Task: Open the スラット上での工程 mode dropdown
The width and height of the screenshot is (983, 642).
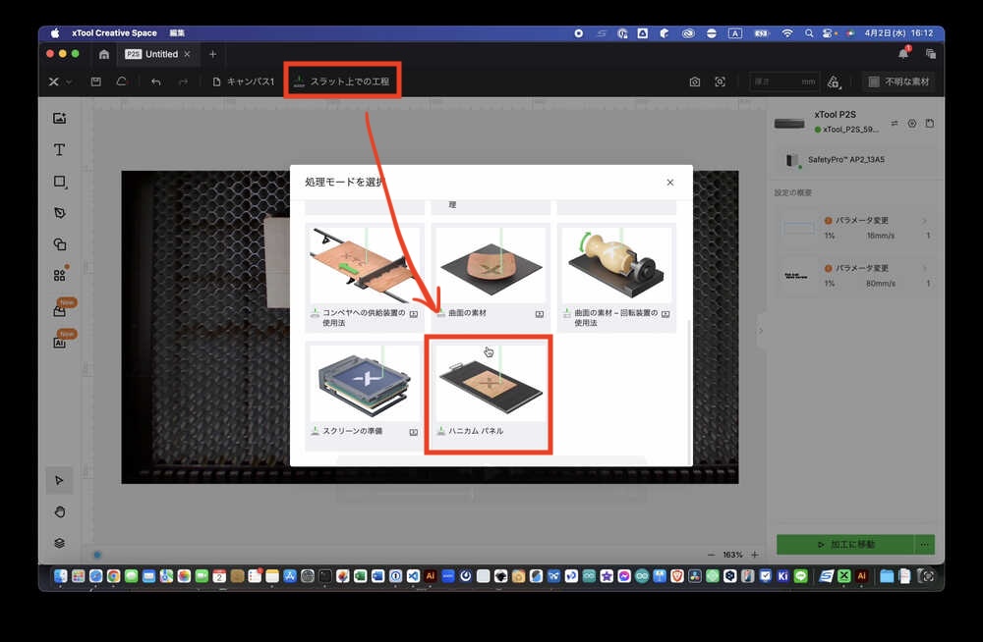Action: coord(344,81)
